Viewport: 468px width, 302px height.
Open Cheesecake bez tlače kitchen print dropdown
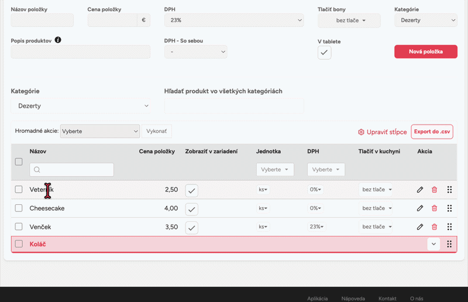pos(376,208)
